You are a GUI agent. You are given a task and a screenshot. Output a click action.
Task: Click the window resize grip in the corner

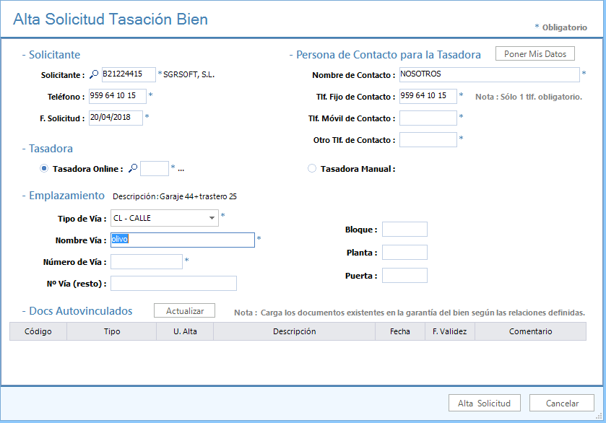point(599,416)
